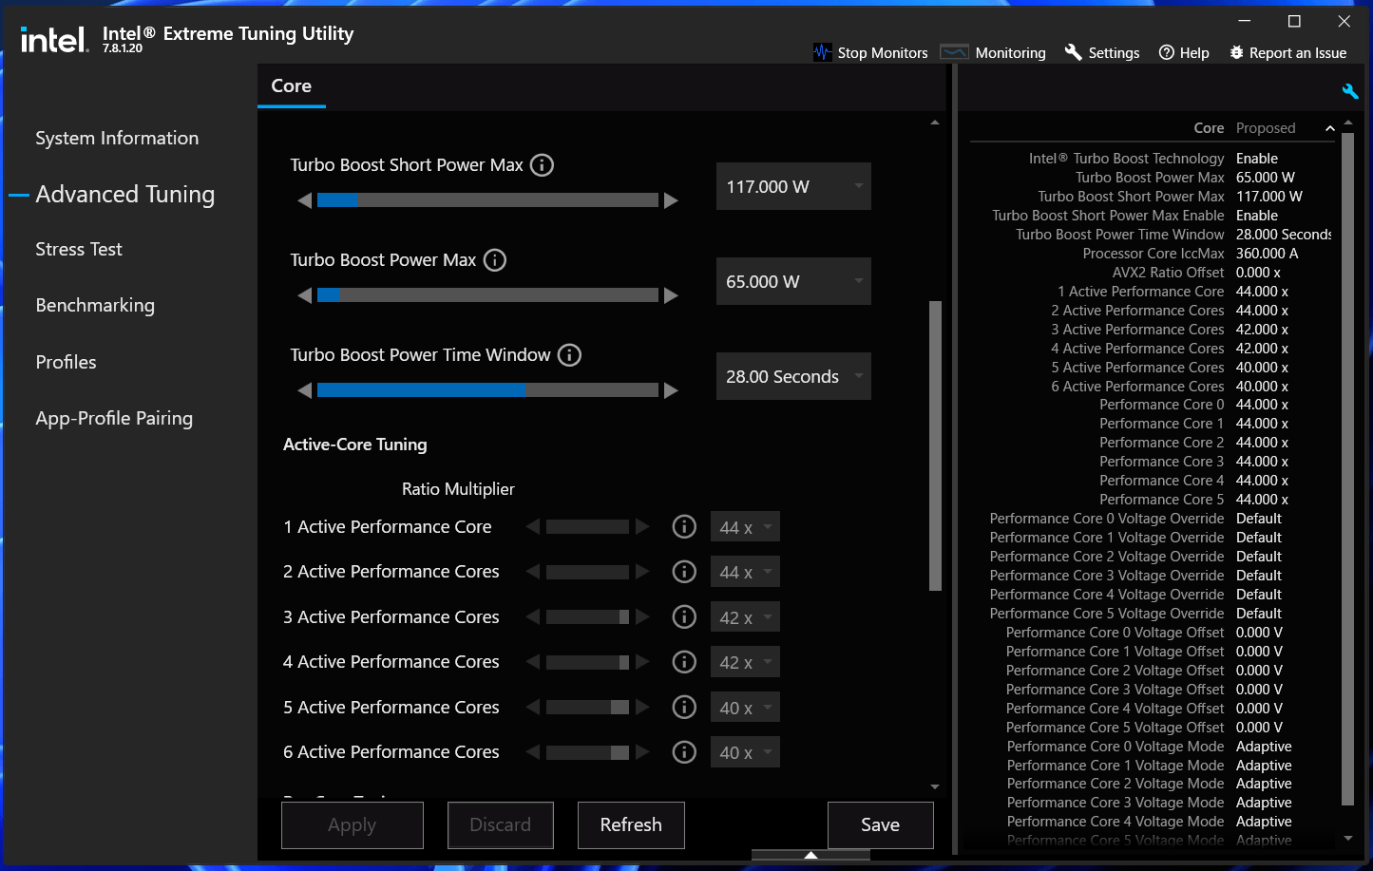Click Report an Issue link
Image resolution: width=1373 pixels, height=871 pixels.
pos(1298,53)
